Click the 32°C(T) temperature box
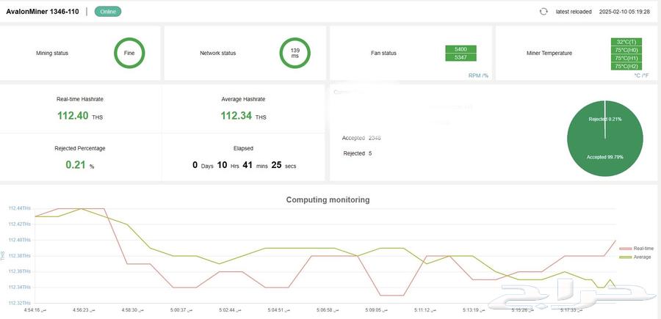 click(x=626, y=42)
